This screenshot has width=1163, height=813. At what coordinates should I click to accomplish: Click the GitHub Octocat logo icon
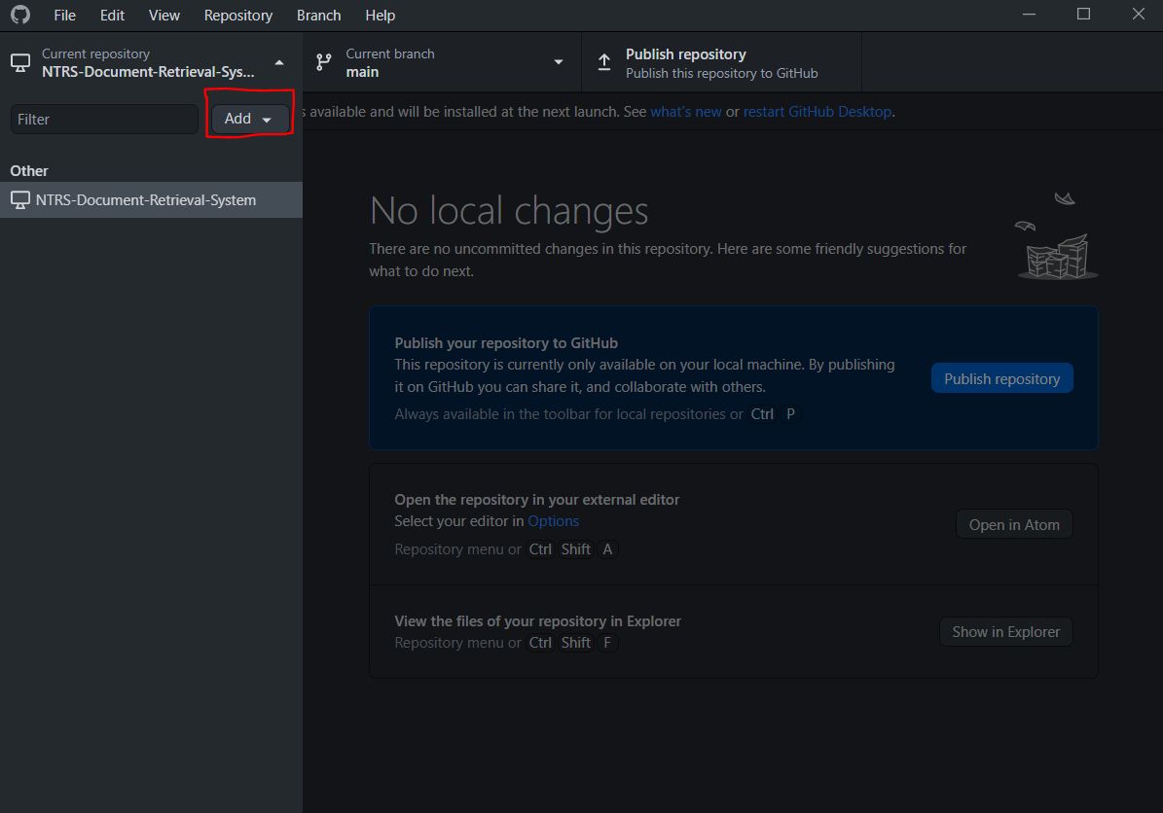pyautogui.click(x=20, y=15)
